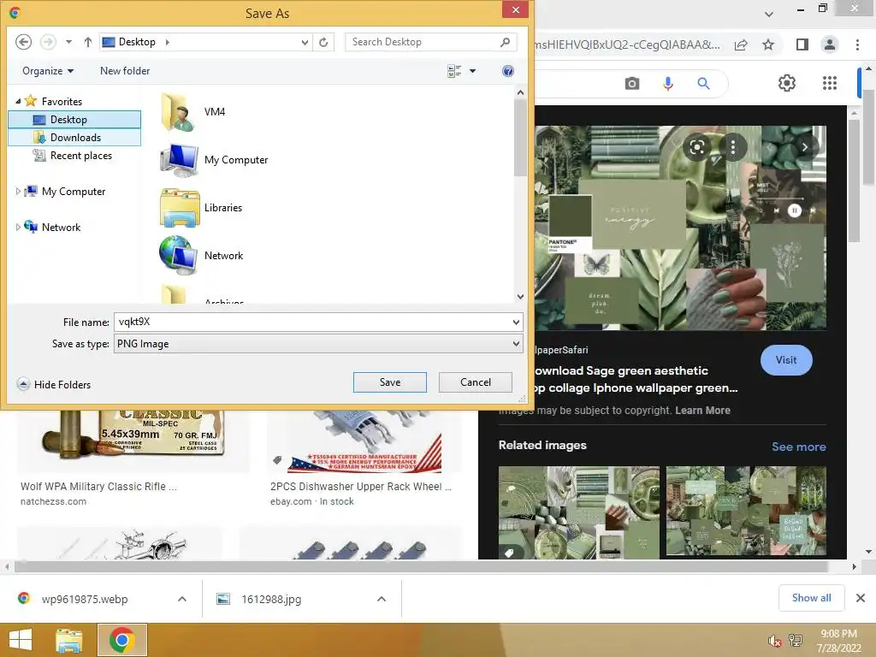Viewport: 876px width, 657px height.
Task: Click the Save button
Action: coord(390,382)
